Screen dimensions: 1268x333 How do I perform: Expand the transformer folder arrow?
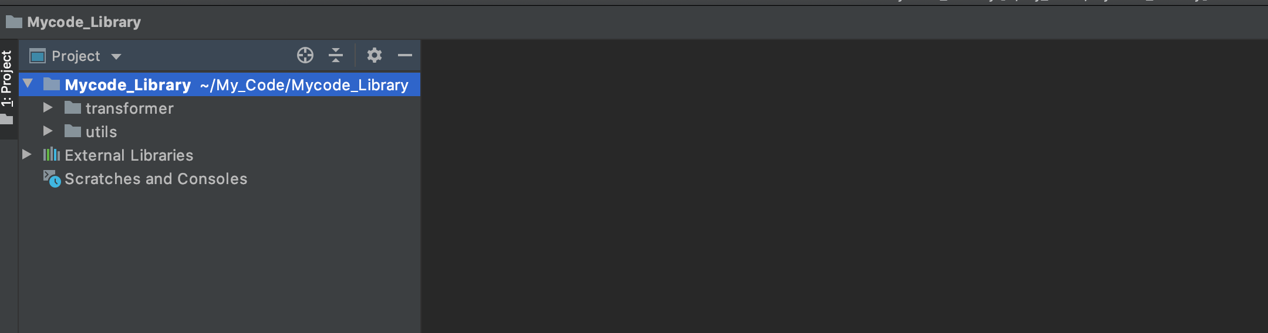48,108
